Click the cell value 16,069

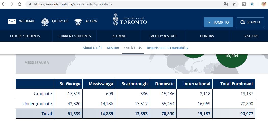click(x=204, y=104)
